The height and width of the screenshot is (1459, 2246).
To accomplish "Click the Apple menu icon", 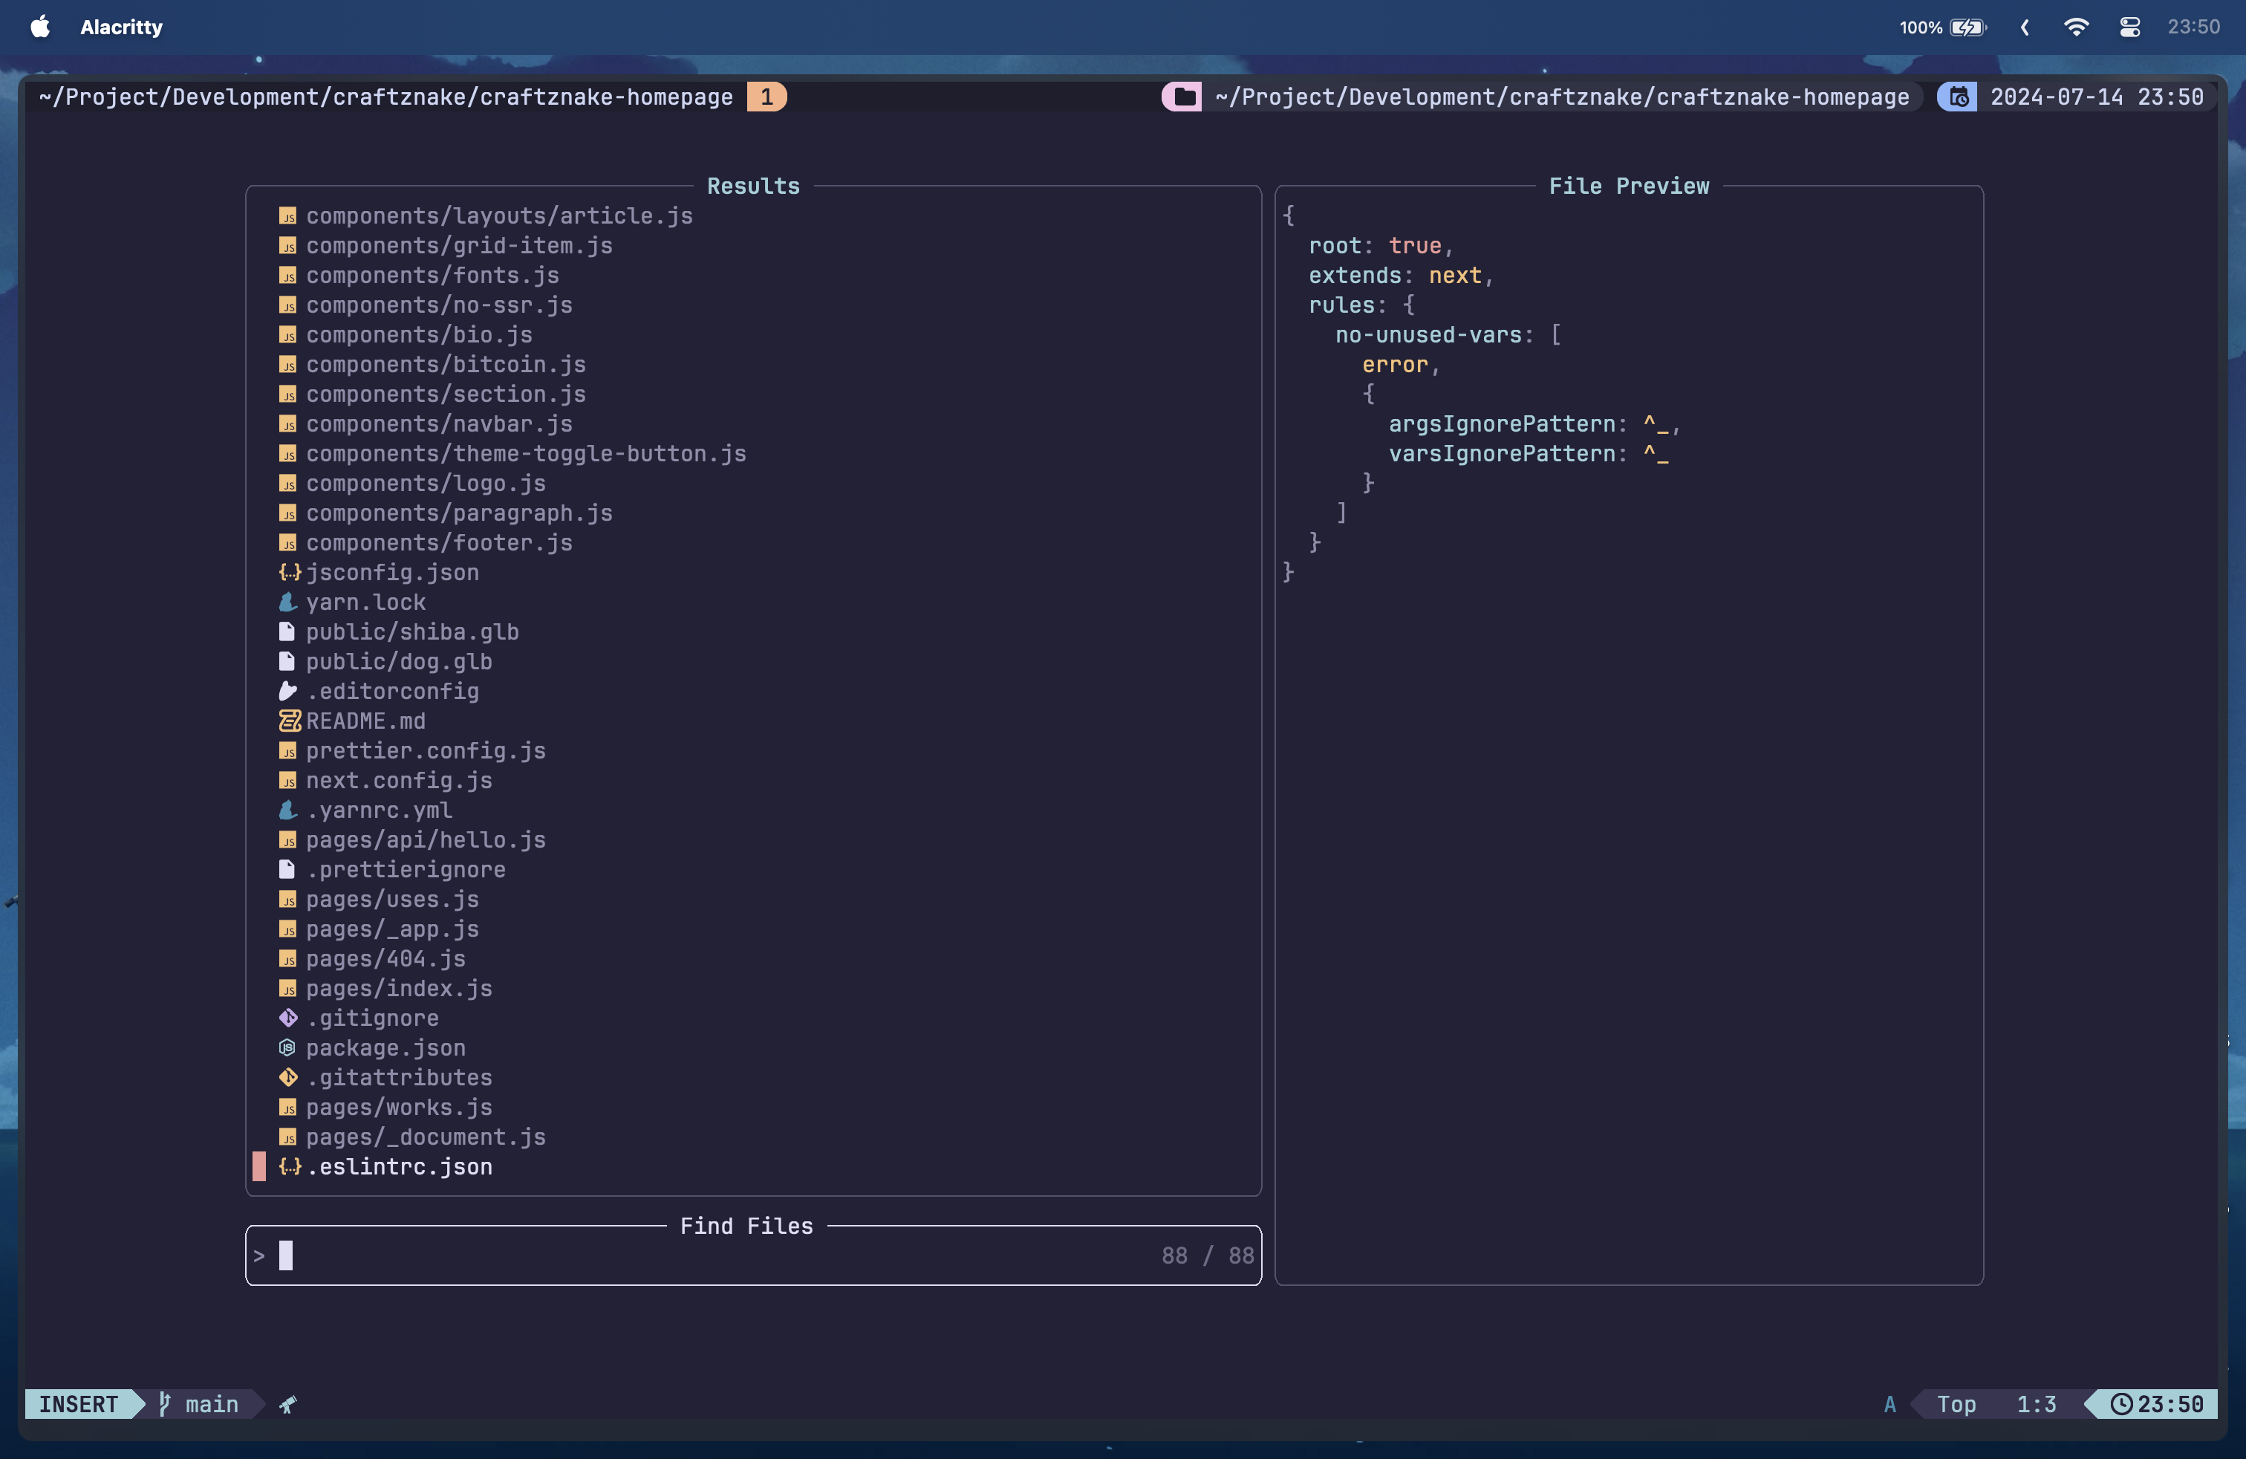I will [x=39, y=27].
